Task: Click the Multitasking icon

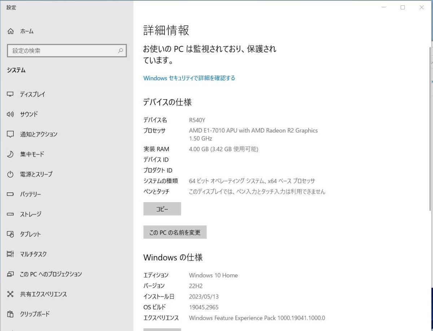Action: tap(10, 254)
